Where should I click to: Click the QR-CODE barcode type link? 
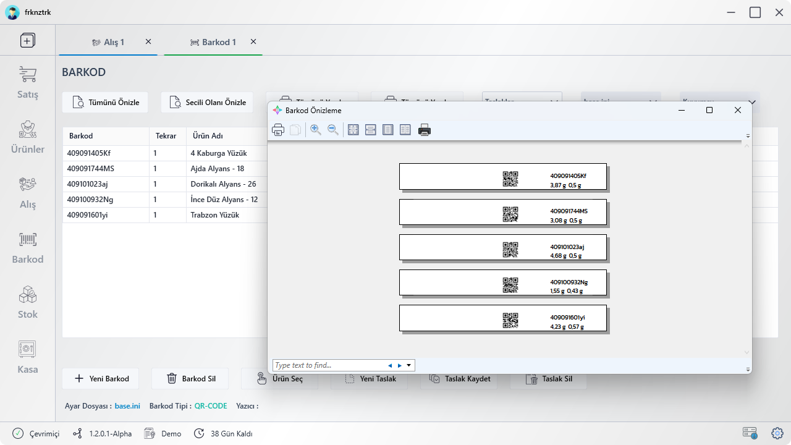tap(211, 406)
